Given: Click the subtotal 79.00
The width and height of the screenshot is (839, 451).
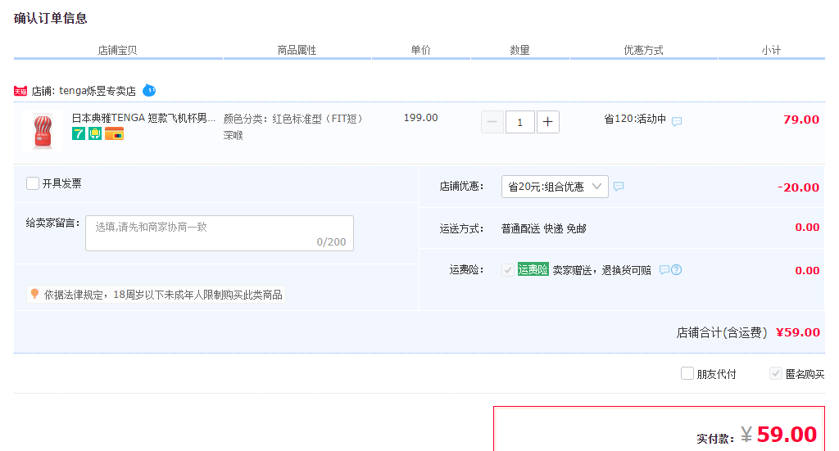Looking at the screenshot, I should pyautogui.click(x=801, y=120).
